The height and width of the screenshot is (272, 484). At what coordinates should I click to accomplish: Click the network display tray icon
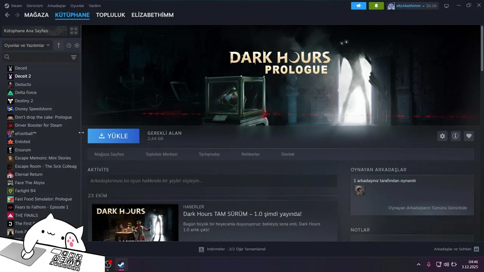439,264
